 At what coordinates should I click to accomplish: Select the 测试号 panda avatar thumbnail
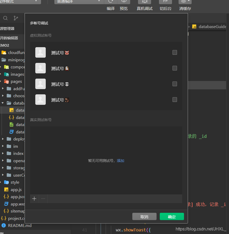(41, 84)
